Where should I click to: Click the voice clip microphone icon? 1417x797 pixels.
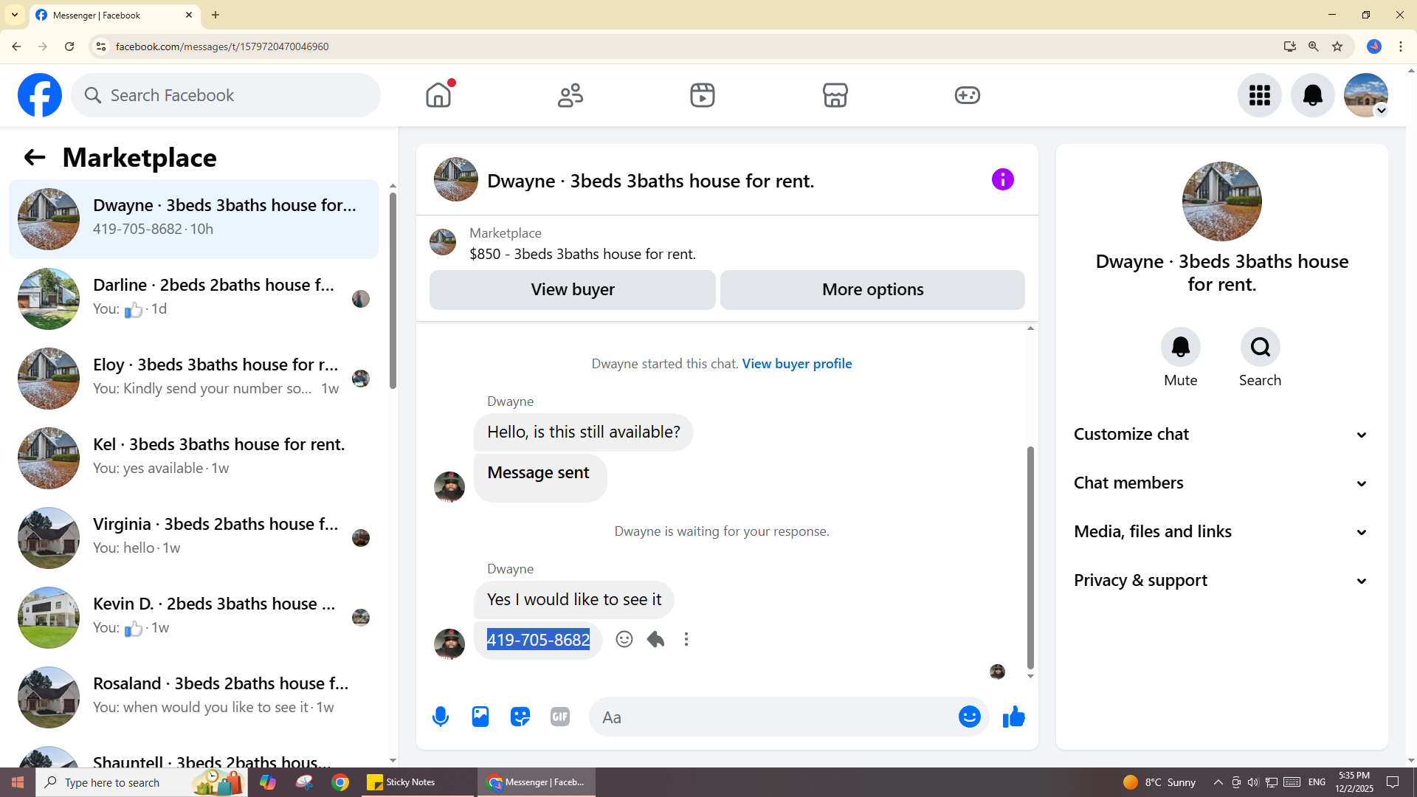(x=441, y=717)
